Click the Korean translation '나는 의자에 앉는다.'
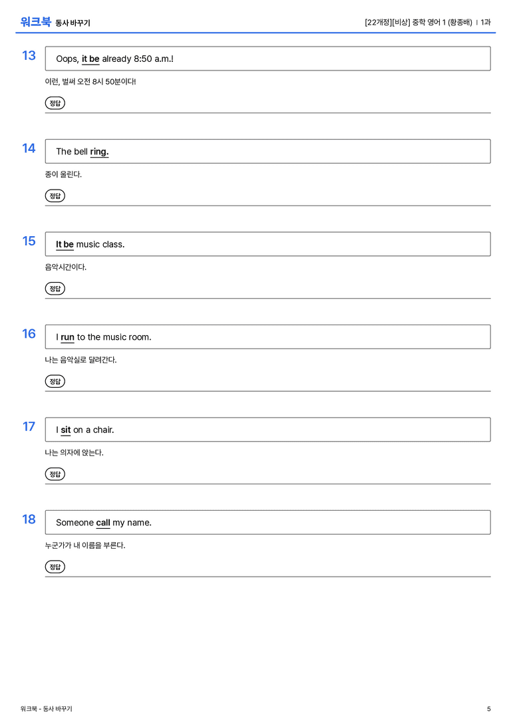The image size is (511, 723). tap(75, 453)
